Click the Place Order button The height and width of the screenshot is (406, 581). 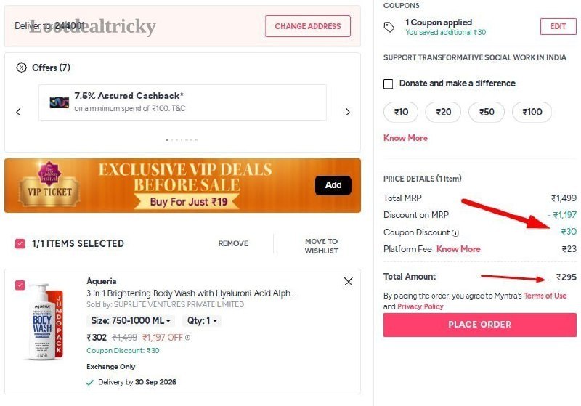click(x=480, y=325)
